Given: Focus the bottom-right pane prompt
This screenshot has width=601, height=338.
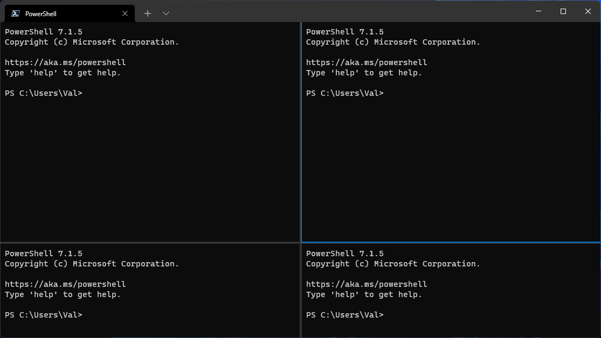Looking at the screenshot, I should tap(345, 315).
